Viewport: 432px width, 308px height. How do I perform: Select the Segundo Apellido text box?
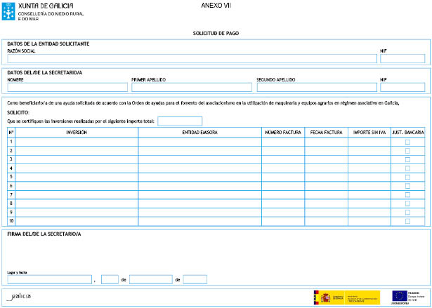click(x=315, y=88)
